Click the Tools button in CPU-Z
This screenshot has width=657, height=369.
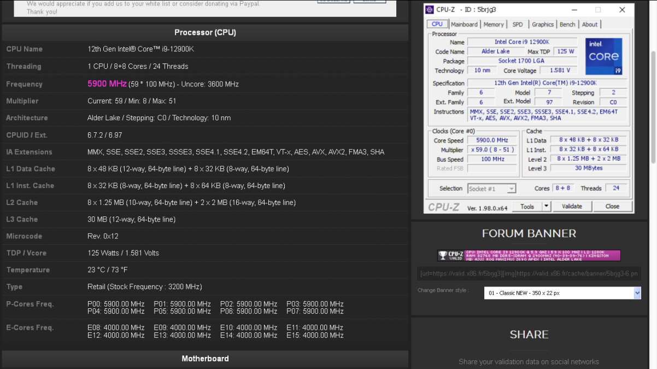(527, 206)
